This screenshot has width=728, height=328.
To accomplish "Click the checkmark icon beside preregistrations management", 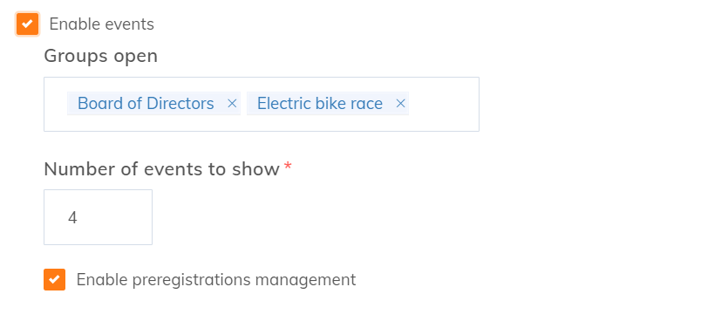I will 54,280.
